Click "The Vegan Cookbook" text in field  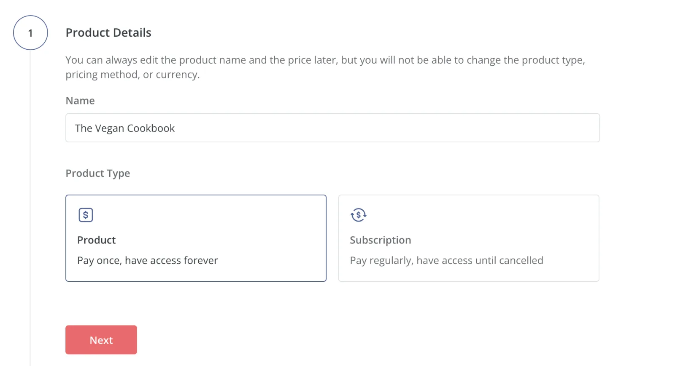(x=124, y=128)
